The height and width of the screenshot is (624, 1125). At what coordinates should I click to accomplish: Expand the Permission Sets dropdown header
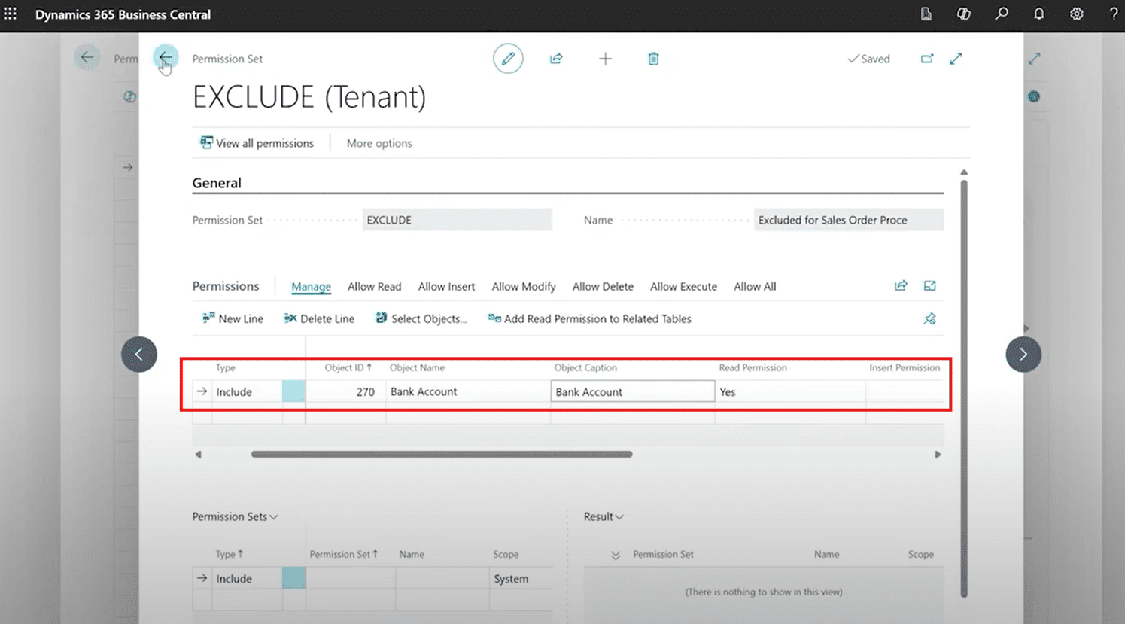pyautogui.click(x=235, y=516)
